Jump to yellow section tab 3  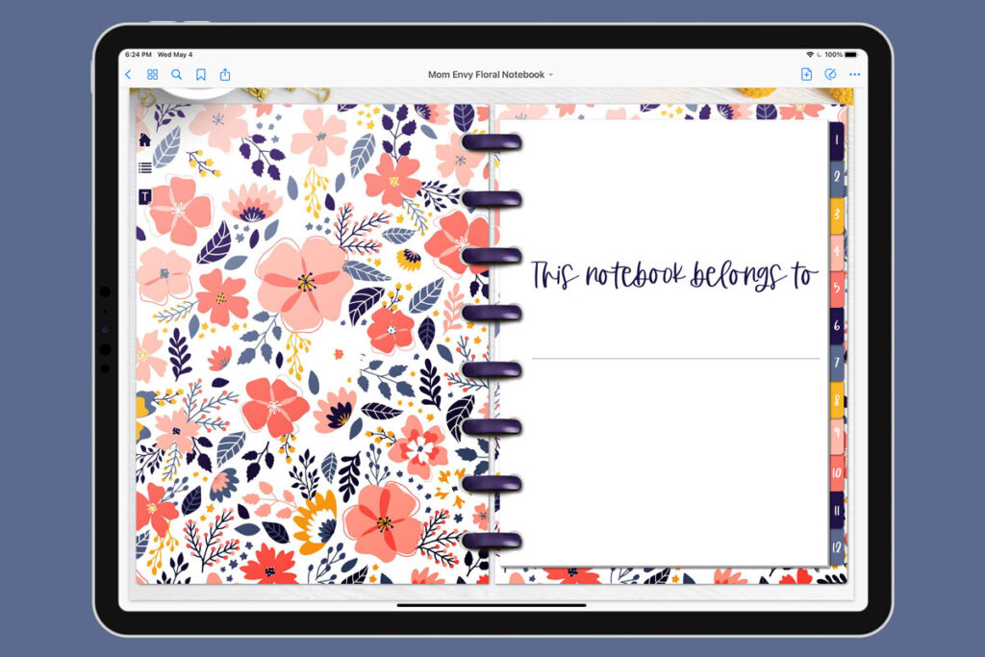point(836,215)
